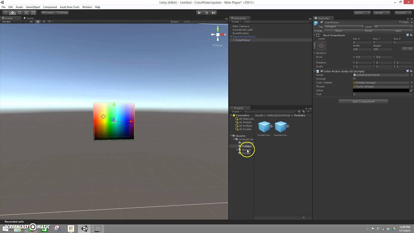Expand ColorPicker in Hierarchy
This screenshot has width=414, height=233.
[234, 40]
